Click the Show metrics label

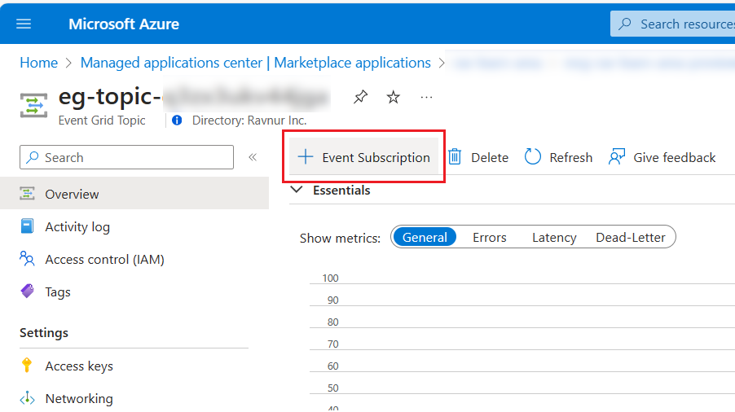click(x=340, y=239)
